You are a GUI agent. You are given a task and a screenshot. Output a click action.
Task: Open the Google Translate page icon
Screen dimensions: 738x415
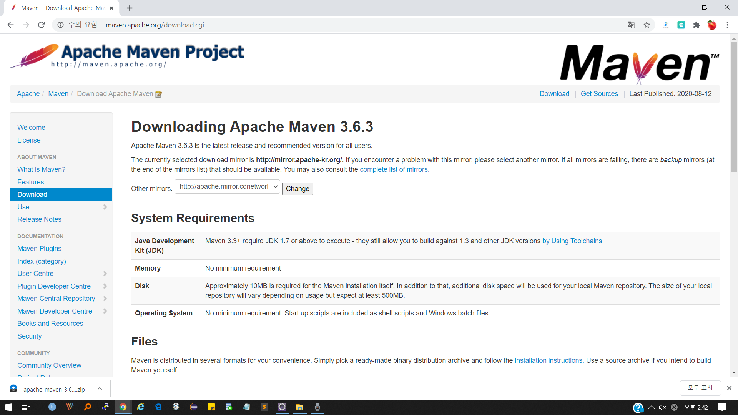point(631,25)
